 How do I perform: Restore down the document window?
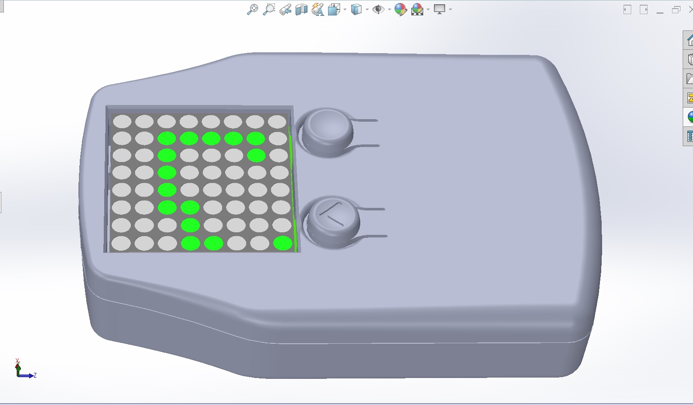tap(676, 9)
